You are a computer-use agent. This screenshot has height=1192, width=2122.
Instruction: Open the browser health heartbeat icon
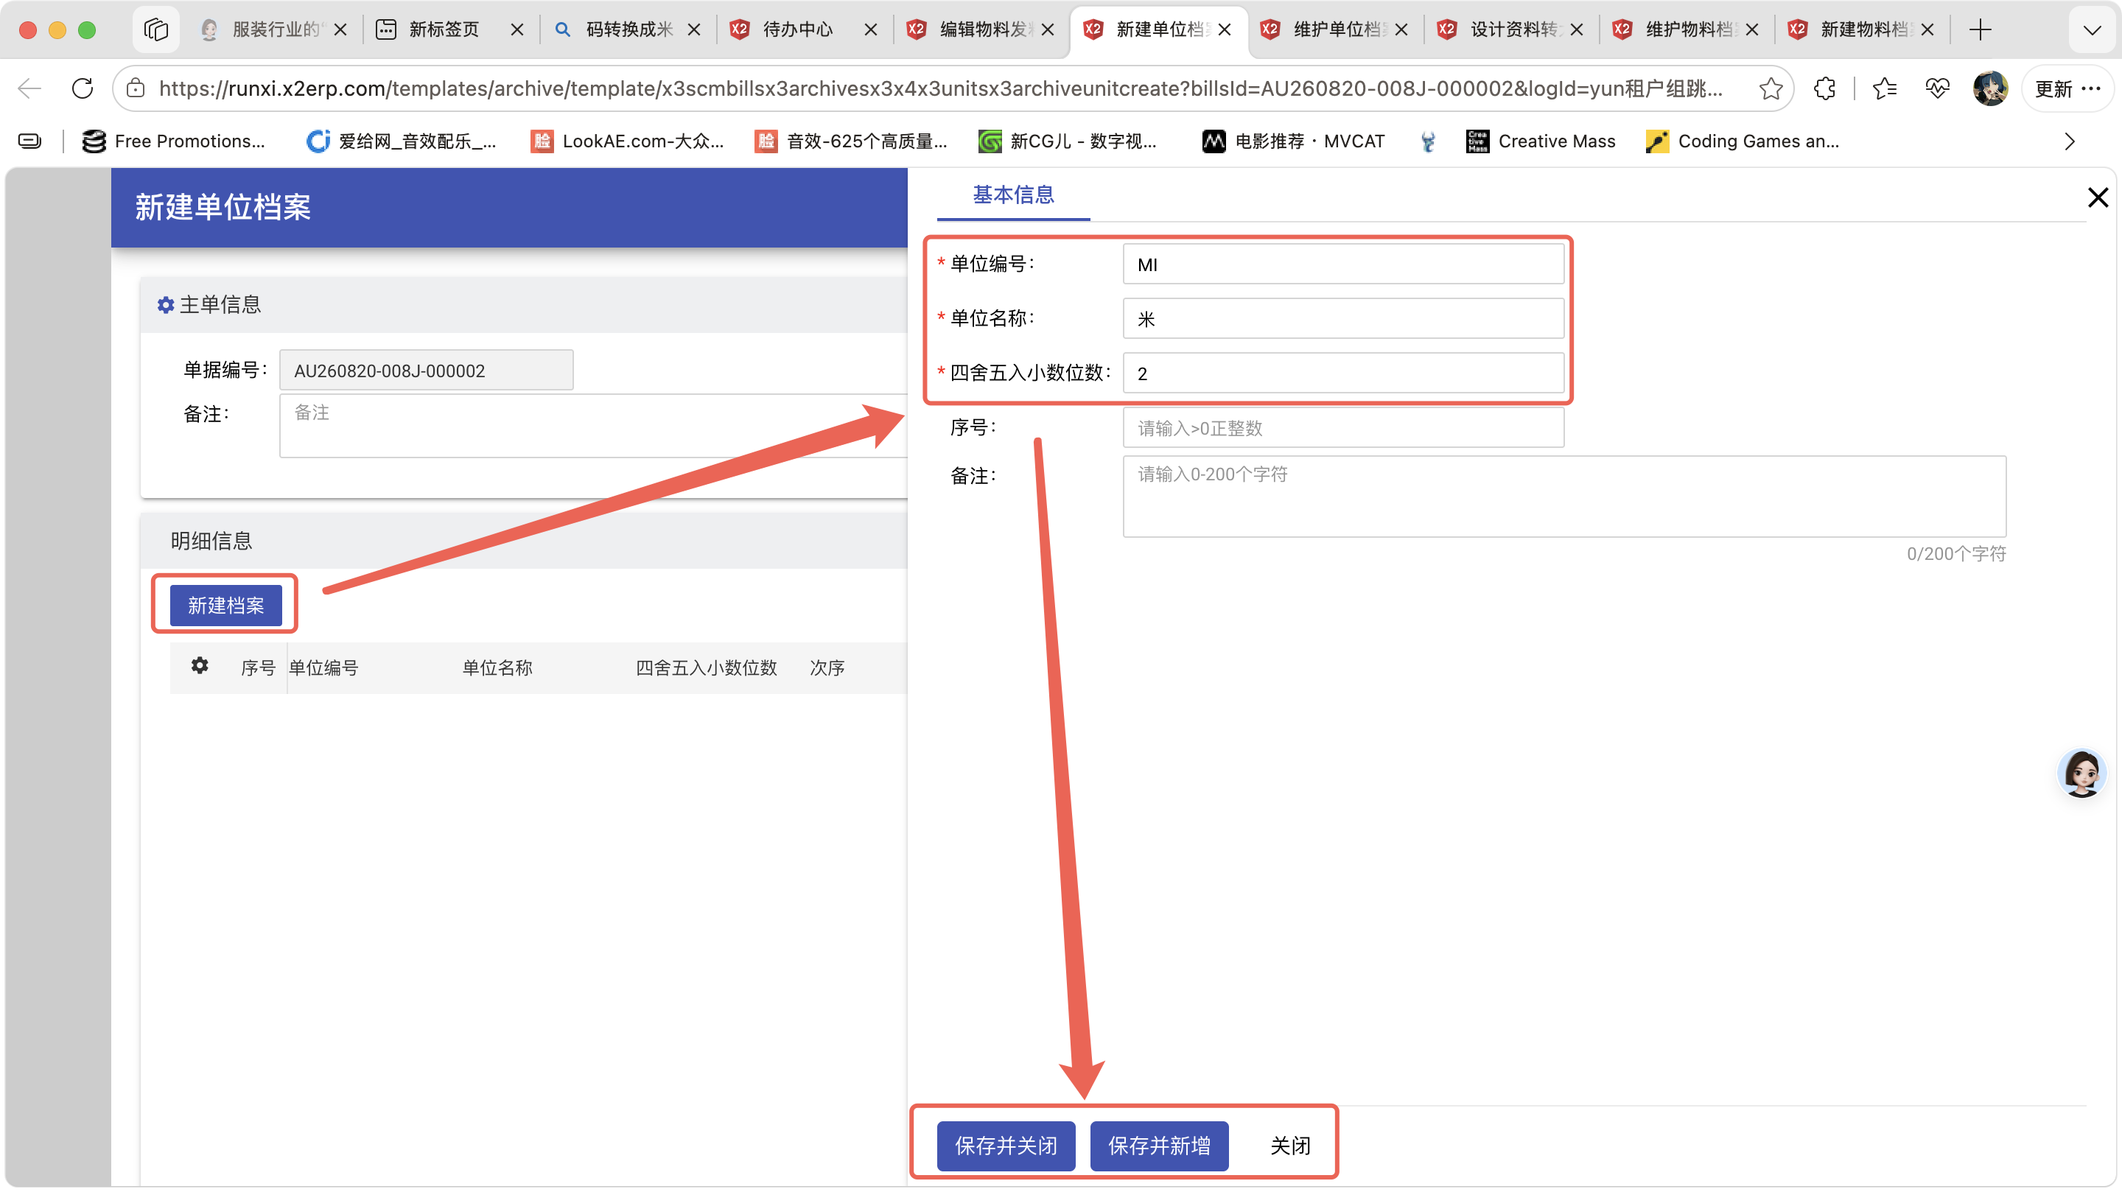click(1938, 88)
